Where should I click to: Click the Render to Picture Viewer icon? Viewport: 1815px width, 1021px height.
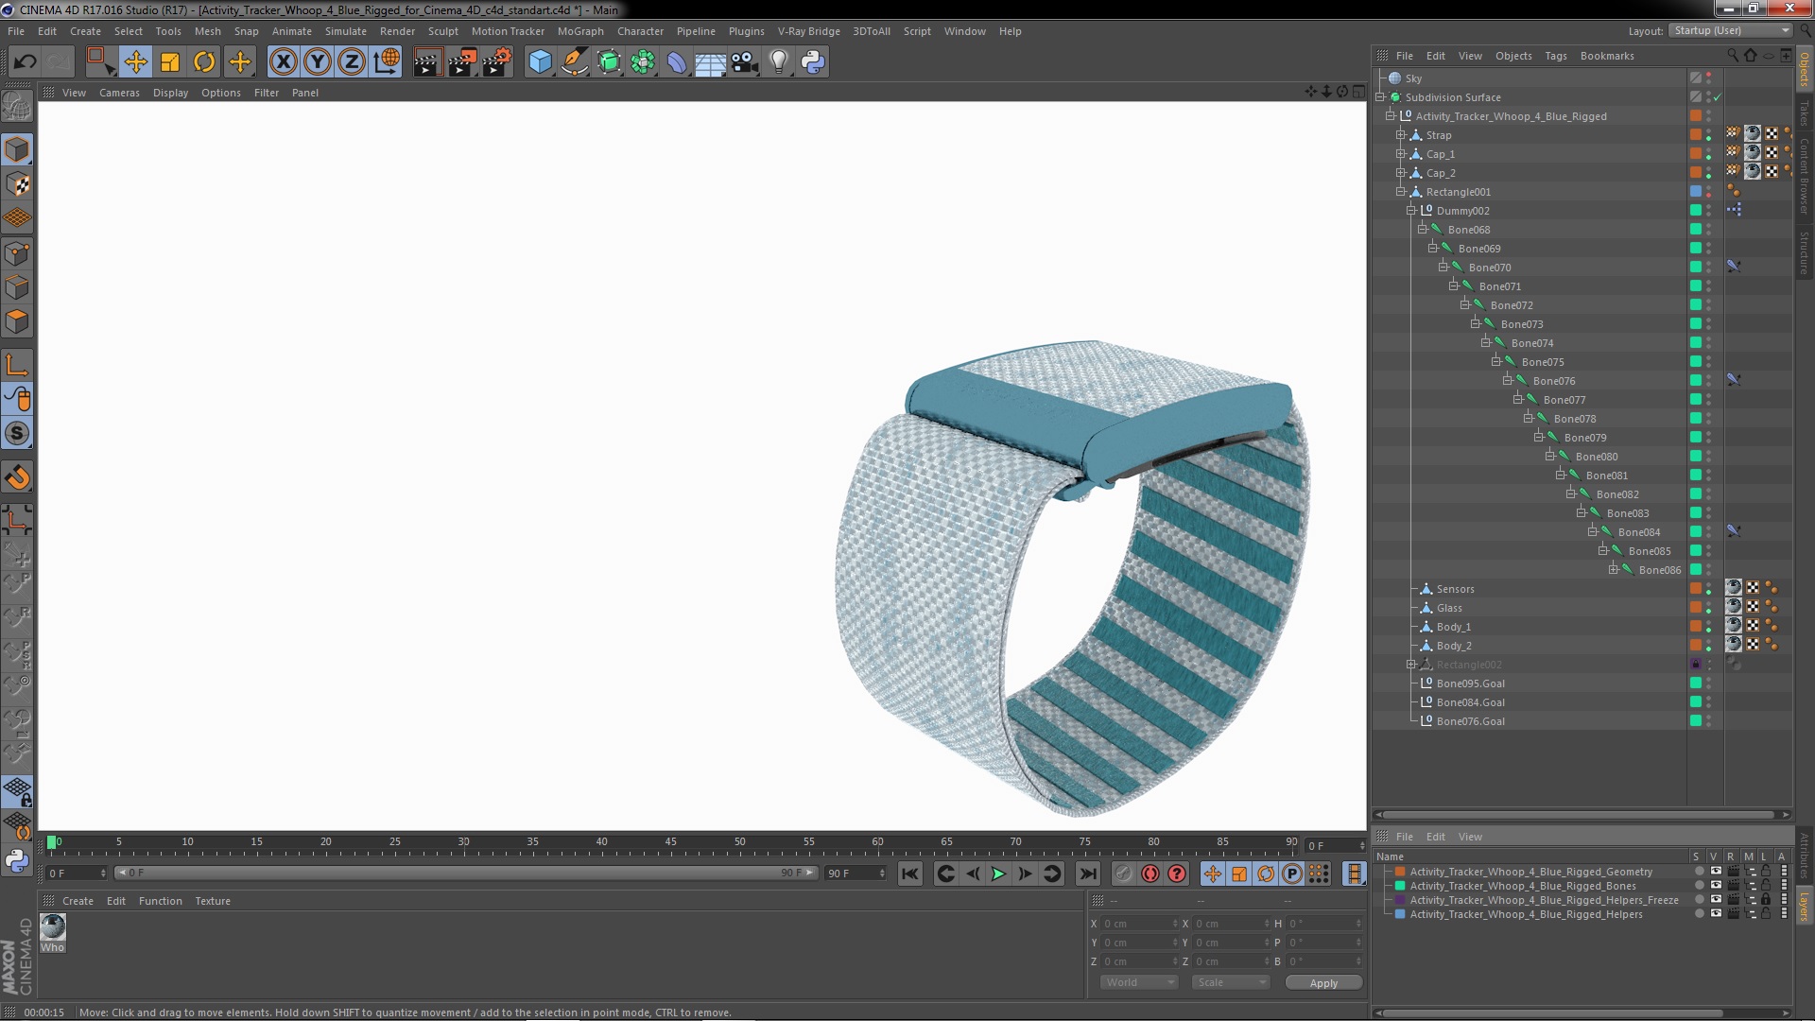pos(462,62)
